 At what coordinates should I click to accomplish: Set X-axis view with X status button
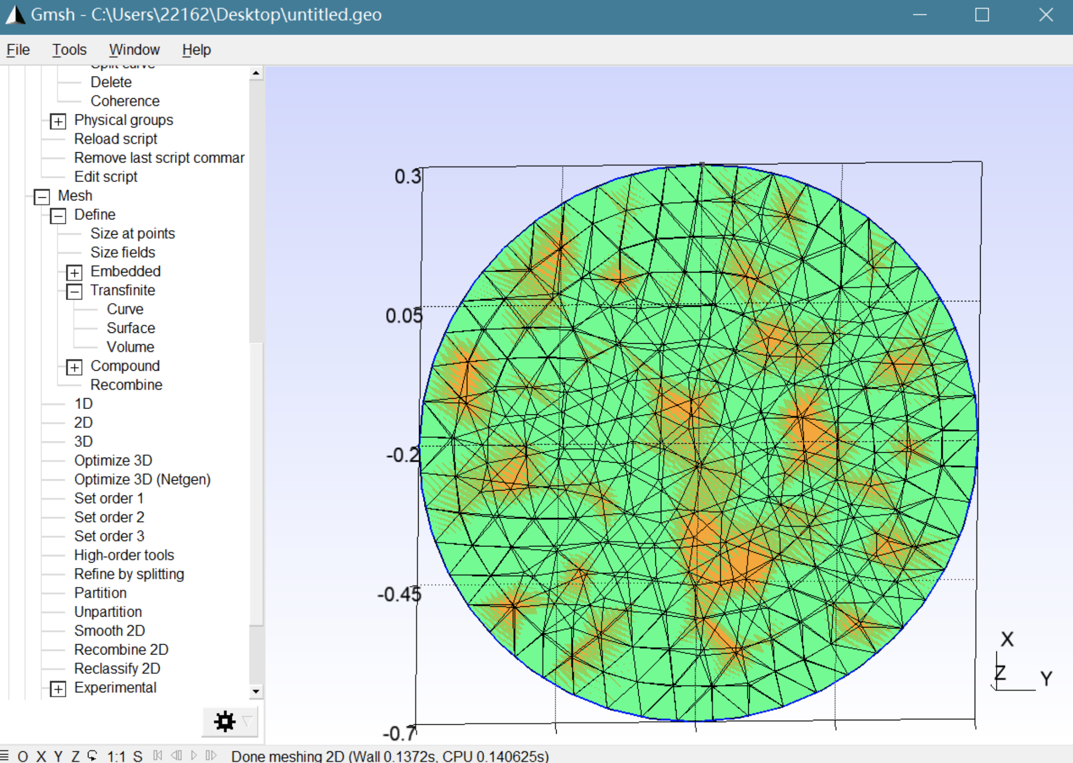pyautogui.click(x=41, y=756)
